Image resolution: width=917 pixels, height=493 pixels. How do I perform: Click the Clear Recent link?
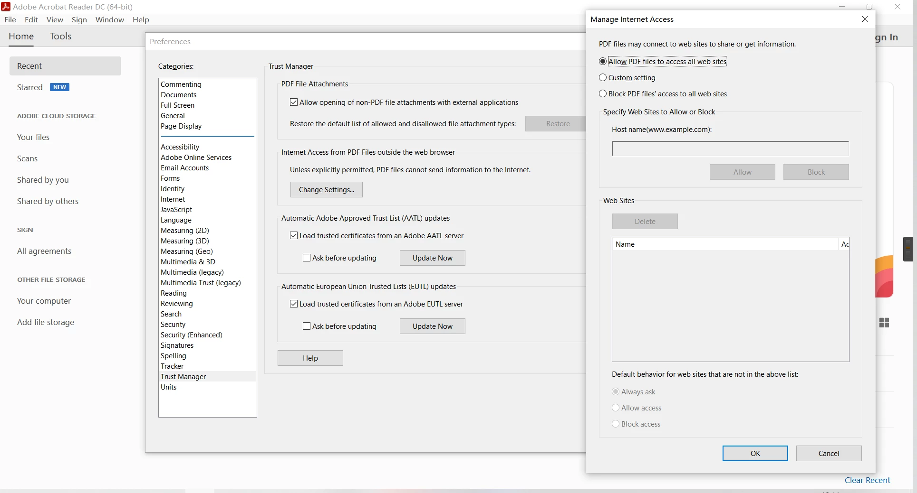tap(868, 480)
